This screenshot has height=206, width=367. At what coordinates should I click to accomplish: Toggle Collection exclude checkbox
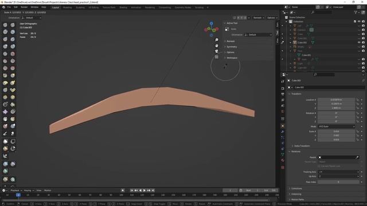(355, 22)
